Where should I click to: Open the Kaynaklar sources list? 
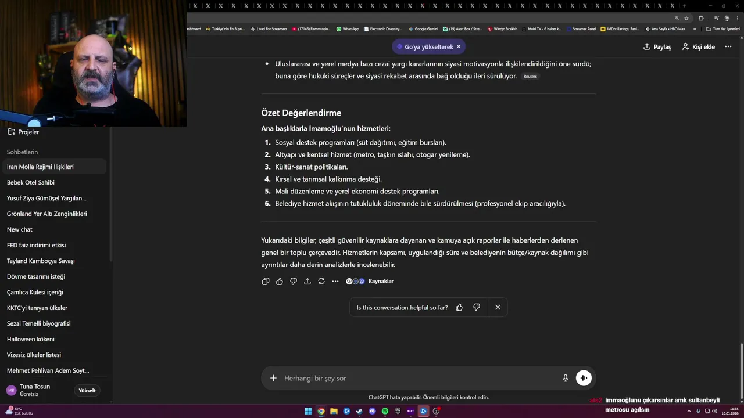(370, 281)
